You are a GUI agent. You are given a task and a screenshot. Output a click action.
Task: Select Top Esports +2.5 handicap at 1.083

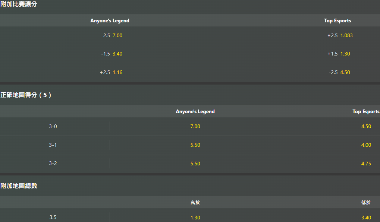[x=340, y=35]
